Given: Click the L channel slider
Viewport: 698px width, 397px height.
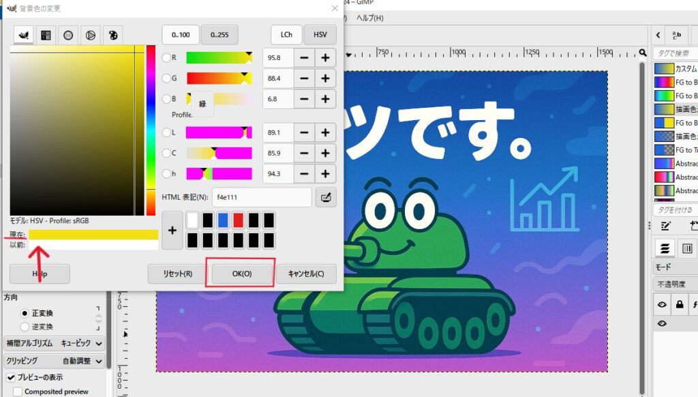Looking at the screenshot, I should (x=219, y=133).
